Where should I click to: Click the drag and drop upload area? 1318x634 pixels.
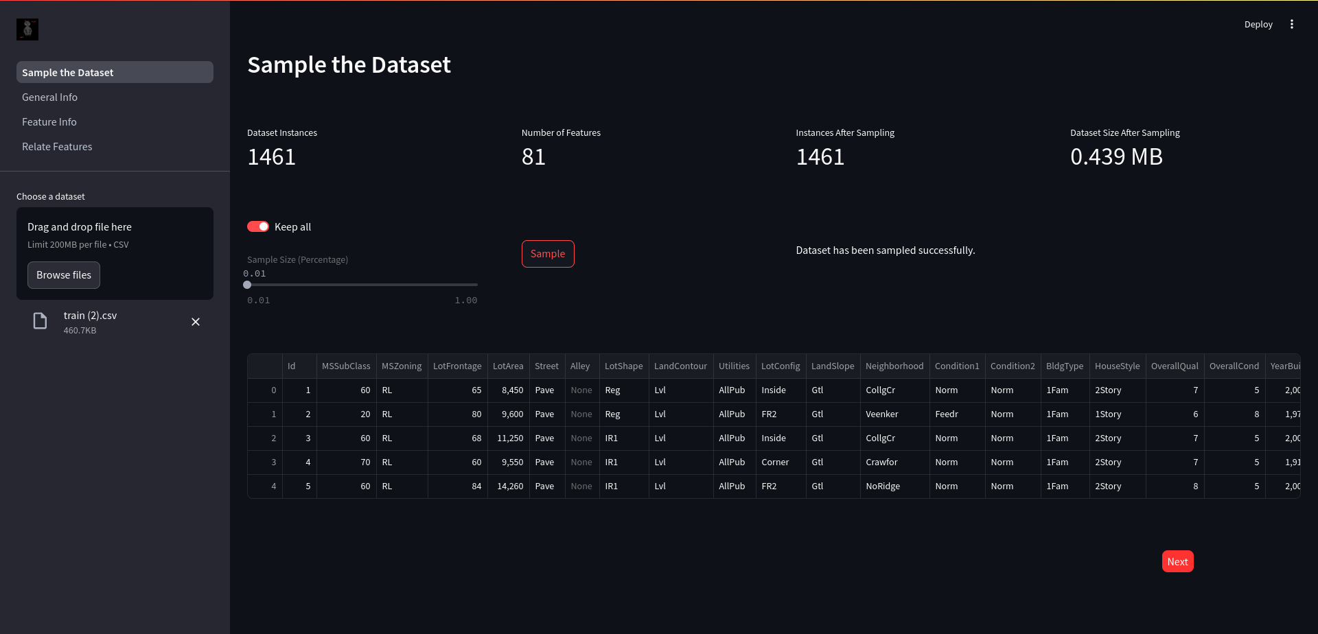(x=115, y=253)
